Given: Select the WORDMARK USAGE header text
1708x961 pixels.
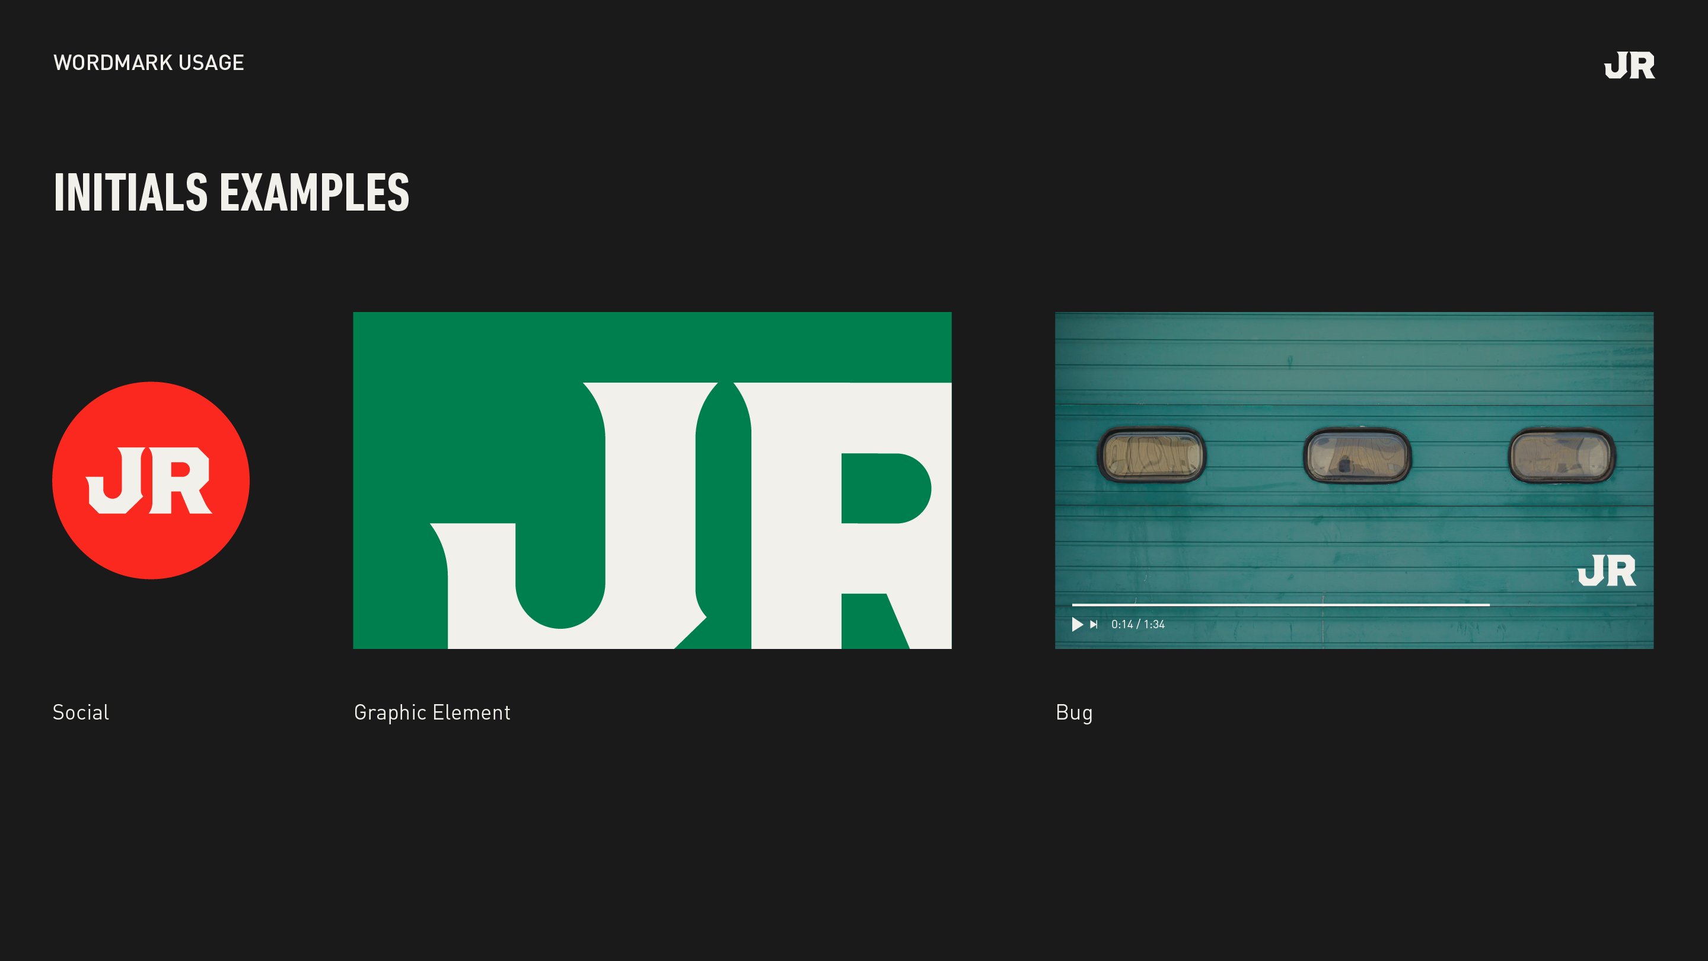Looking at the screenshot, I should pos(148,62).
